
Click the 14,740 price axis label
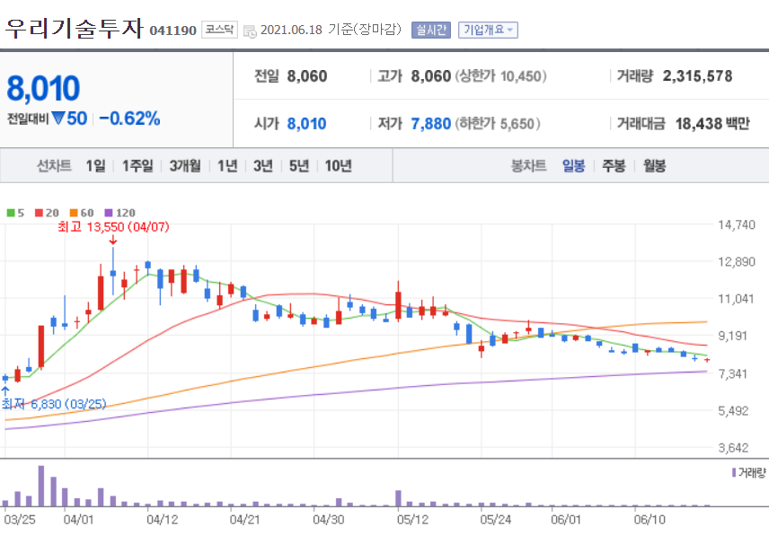tap(736, 225)
